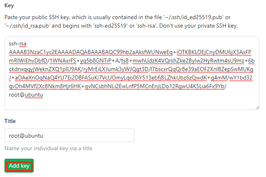Place cursor on the ssh-rsa word

17,44
